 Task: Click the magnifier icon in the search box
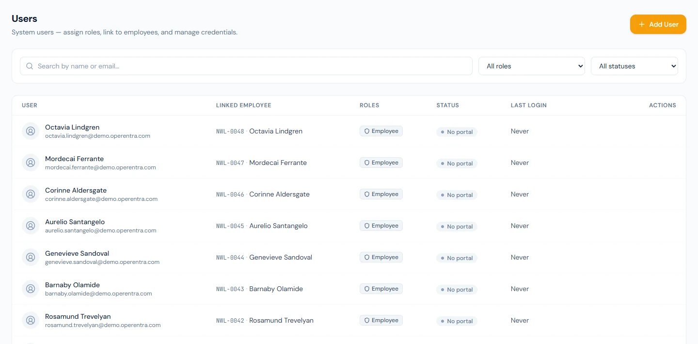[x=30, y=66]
